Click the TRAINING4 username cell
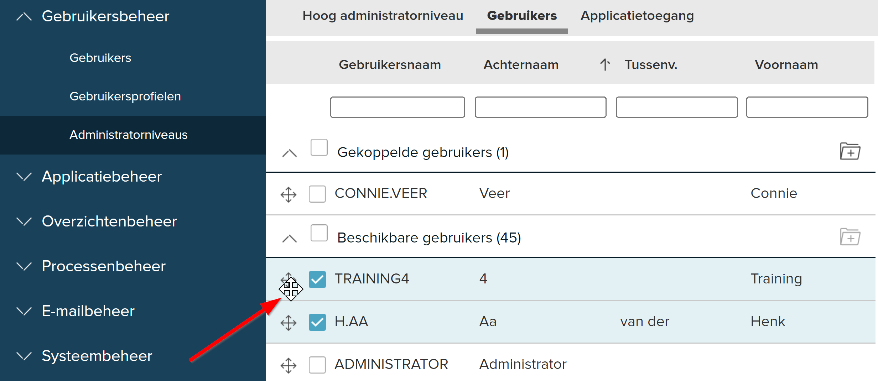The height and width of the screenshot is (381, 878). pyautogui.click(x=372, y=279)
